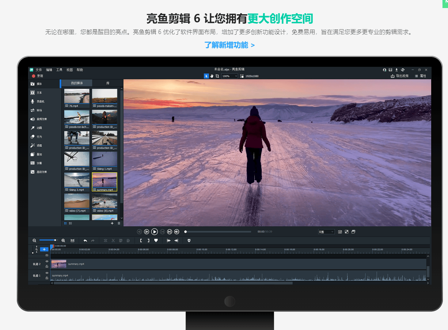This screenshot has height=330, width=448.
Task: Activate the crop tool in preview toolbar
Action: click(x=217, y=76)
